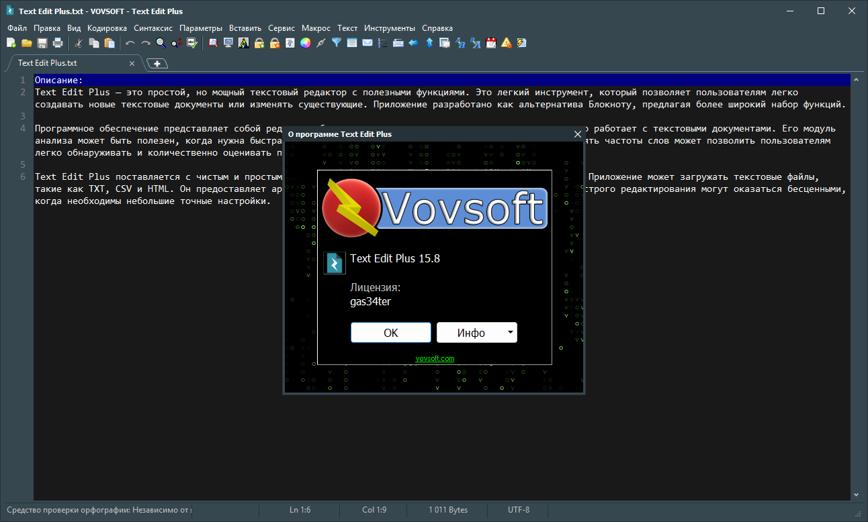Click the padlock with green plus icon
This screenshot has width=868, height=522.
[259, 43]
